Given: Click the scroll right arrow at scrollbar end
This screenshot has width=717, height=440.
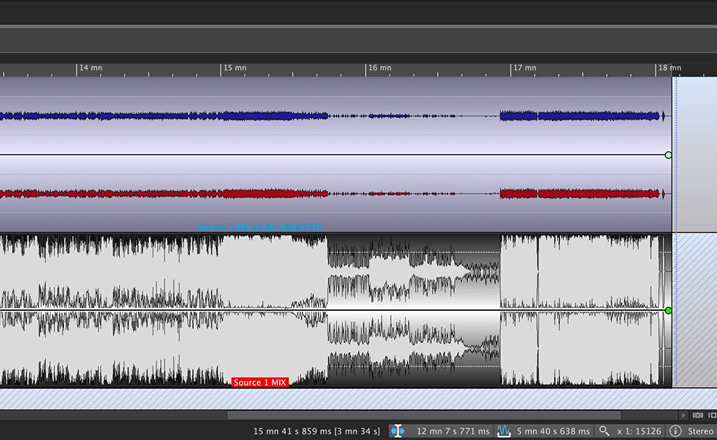Looking at the screenshot, I should 683,415.
